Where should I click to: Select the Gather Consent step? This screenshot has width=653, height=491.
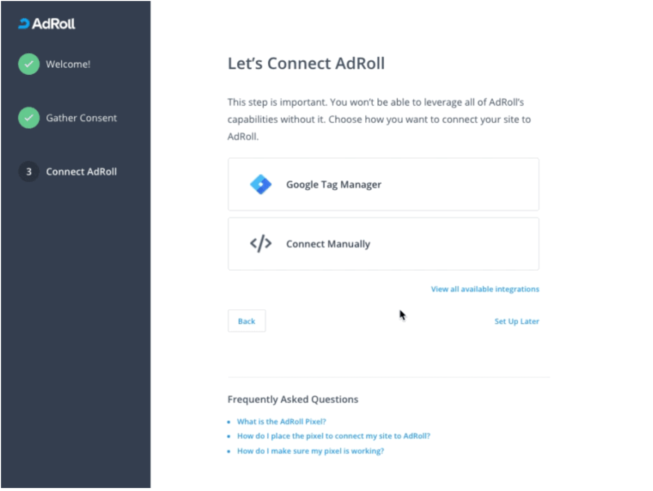[81, 118]
